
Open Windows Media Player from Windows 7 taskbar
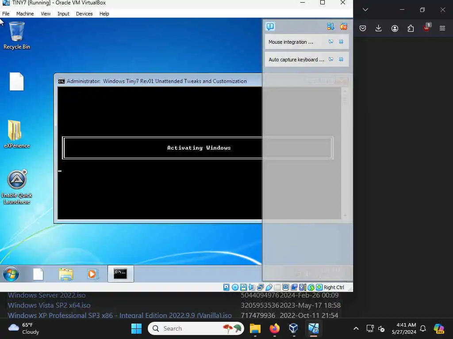tap(92, 274)
